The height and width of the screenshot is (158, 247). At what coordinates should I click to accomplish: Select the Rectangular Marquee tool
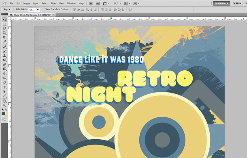click(4, 24)
